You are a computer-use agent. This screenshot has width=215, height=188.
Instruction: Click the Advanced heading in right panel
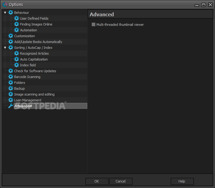pos(102,14)
